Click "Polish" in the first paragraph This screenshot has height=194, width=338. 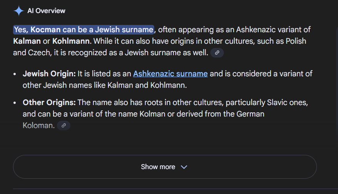[x=295, y=41]
